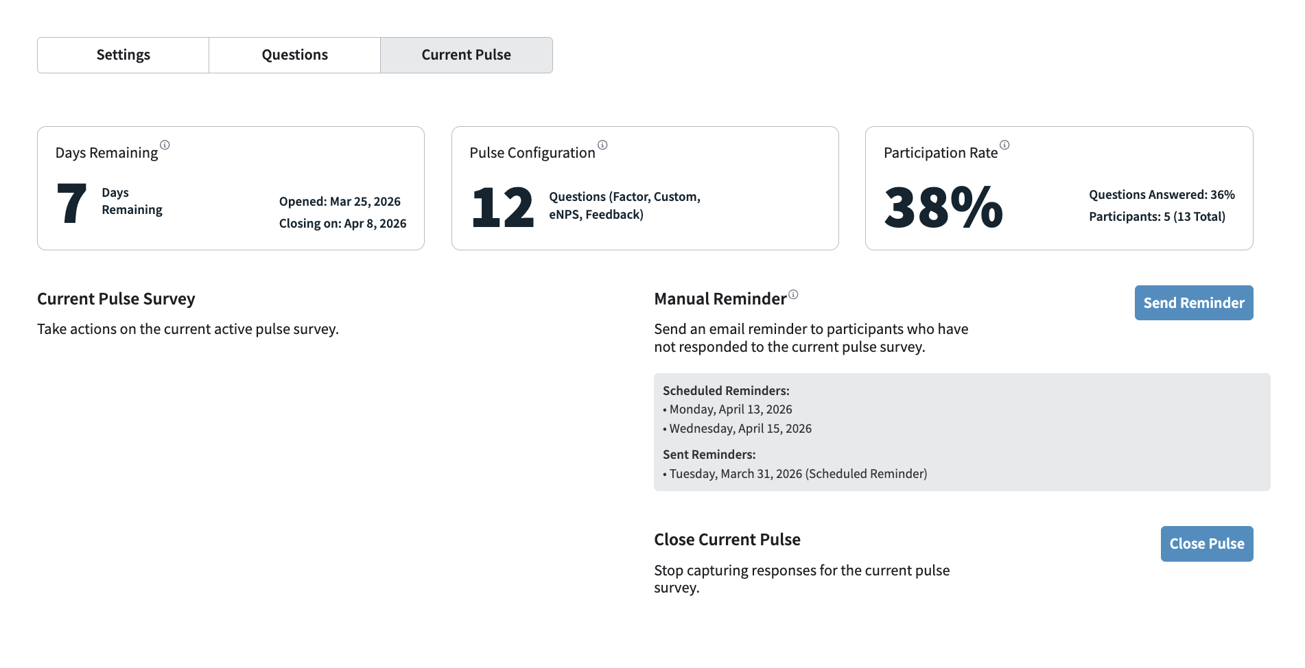Click the Current Pulse Survey heading

116,299
